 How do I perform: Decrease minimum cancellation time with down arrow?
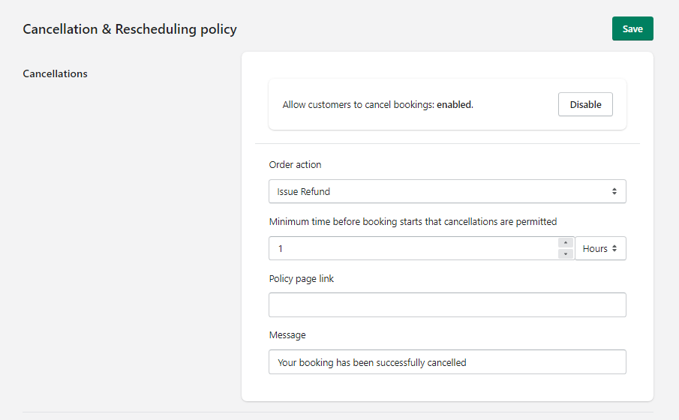click(x=565, y=253)
